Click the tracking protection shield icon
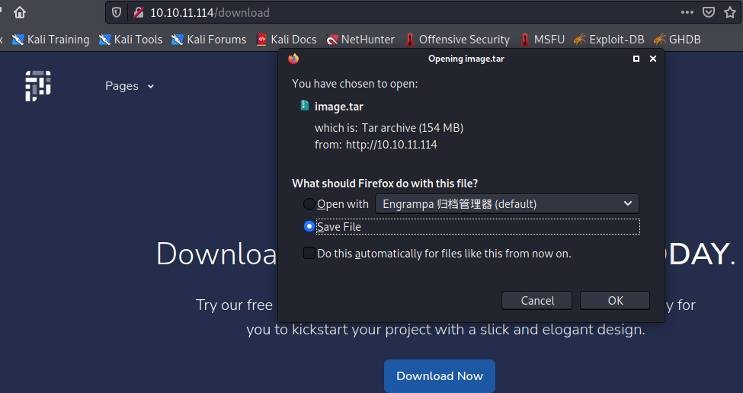The image size is (743, 393). pos(117,12)
